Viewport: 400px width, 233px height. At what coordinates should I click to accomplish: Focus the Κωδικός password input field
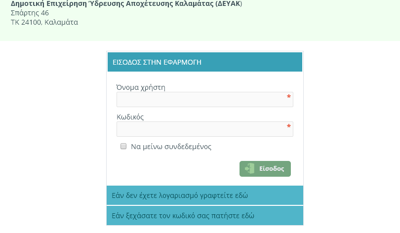point(205,129)
